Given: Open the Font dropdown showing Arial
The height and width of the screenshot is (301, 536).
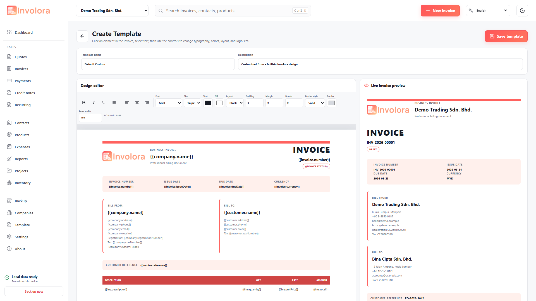Looking at the screenshot, I should point(169,103).
